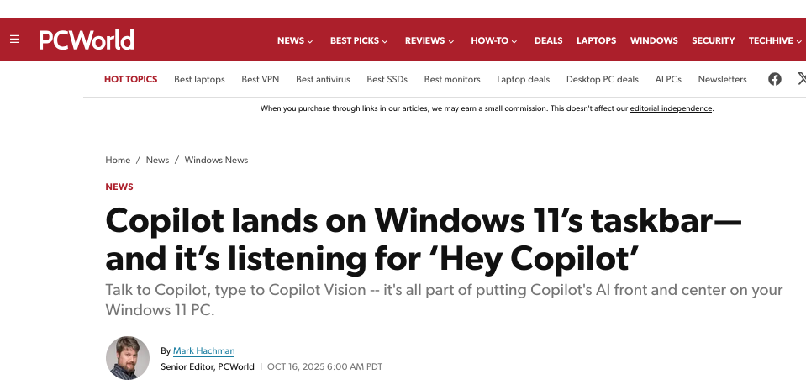The image size is (806, 390).
Task: Expand the News dropdown menu
Action: [x=295, y=40]
